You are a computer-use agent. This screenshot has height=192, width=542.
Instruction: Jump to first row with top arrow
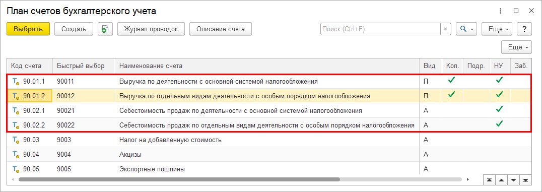pyautogui.click(x=489, y=180)
